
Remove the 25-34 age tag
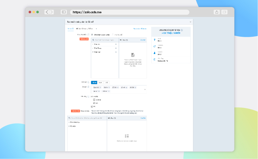[118, 87]
